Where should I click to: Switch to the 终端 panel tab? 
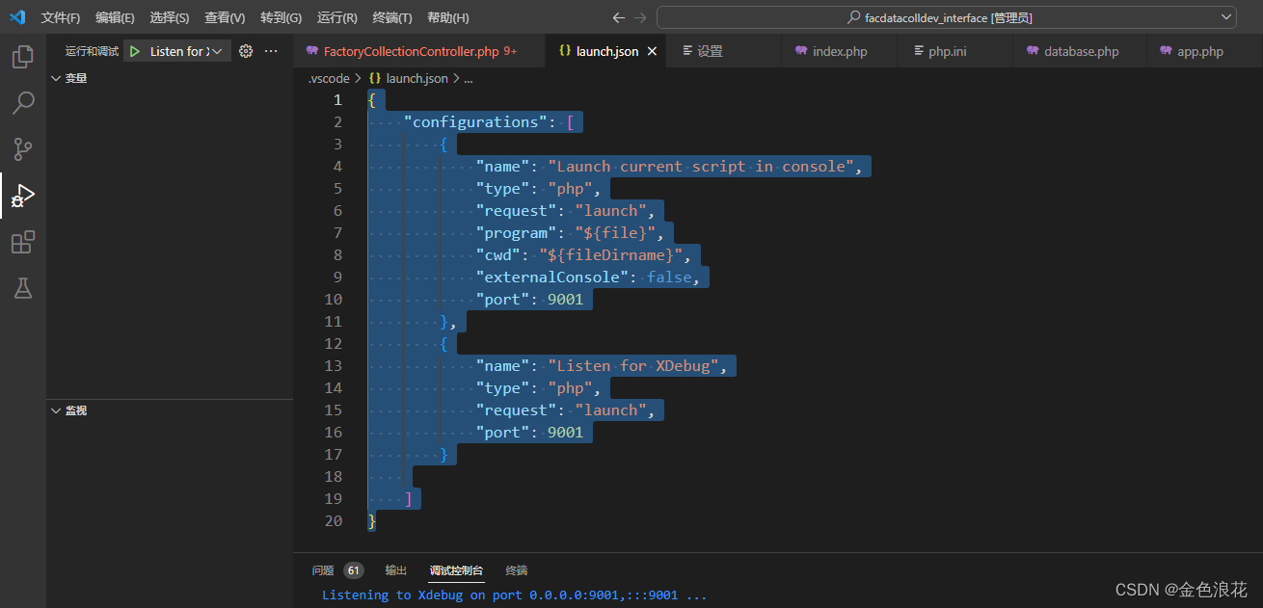coord(516,570)
